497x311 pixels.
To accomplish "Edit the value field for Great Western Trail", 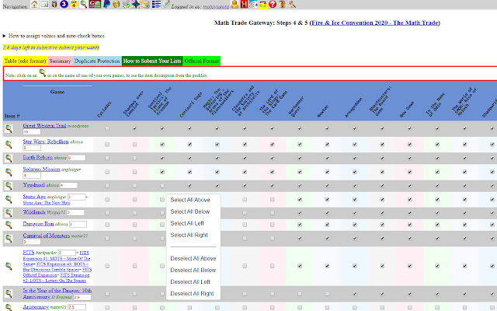I will click(x=32, y=131).
